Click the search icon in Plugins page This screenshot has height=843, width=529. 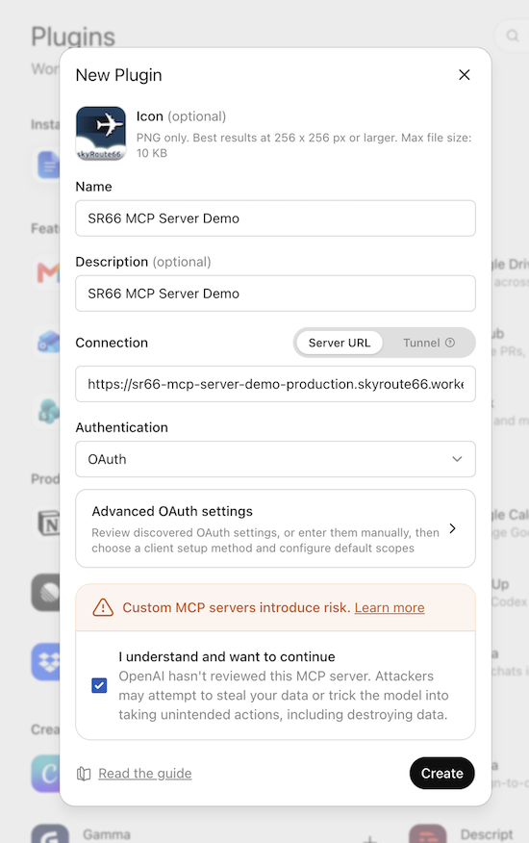coord(513,36)
